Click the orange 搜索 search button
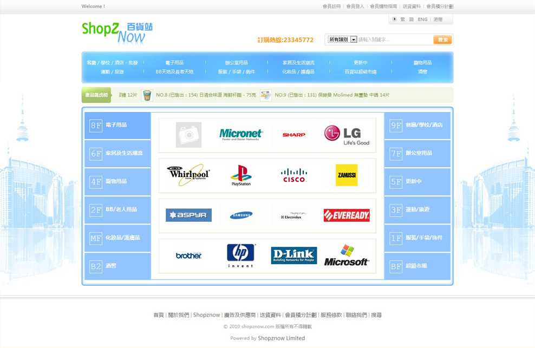 pyautogui.click(x=442, y=40)
